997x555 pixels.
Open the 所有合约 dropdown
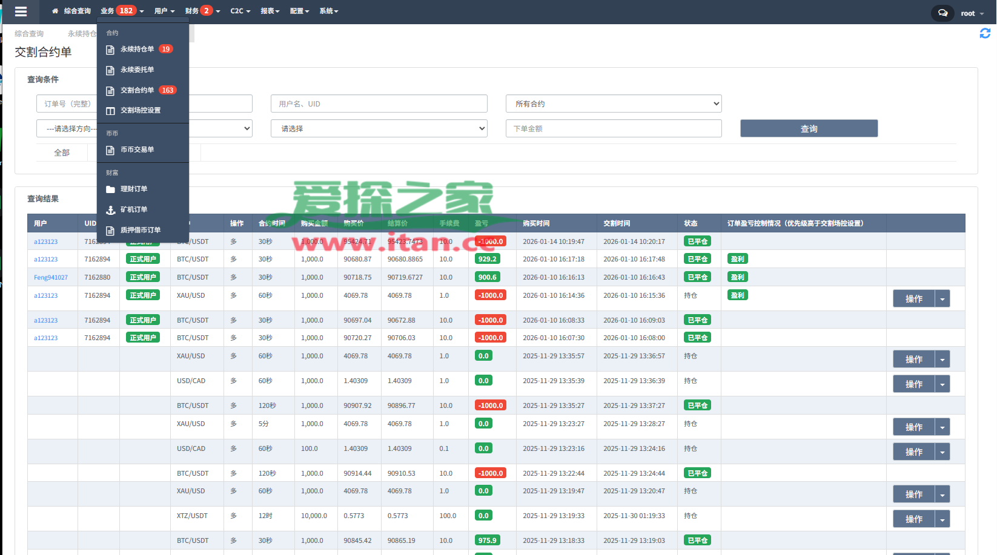coord(613,103)
